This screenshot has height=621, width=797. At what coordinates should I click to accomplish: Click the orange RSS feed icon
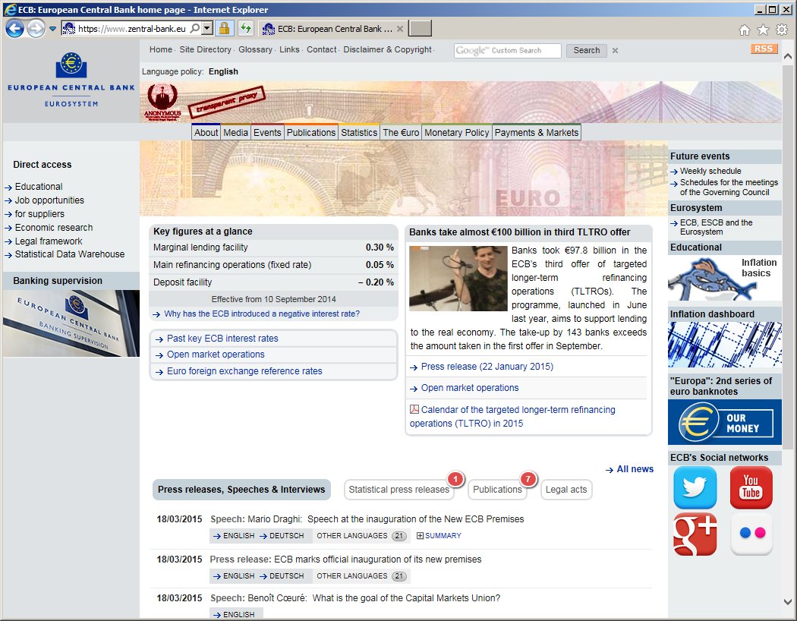(x=764, y=49)
